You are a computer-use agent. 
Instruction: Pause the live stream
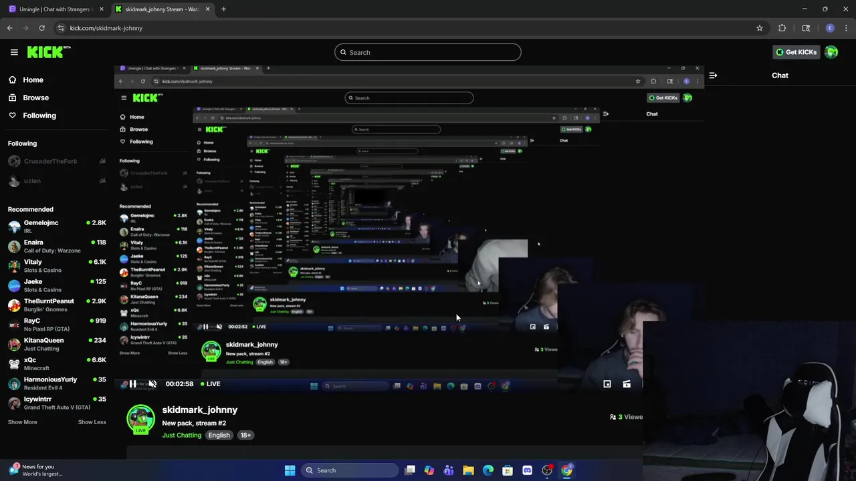point(132,384)
